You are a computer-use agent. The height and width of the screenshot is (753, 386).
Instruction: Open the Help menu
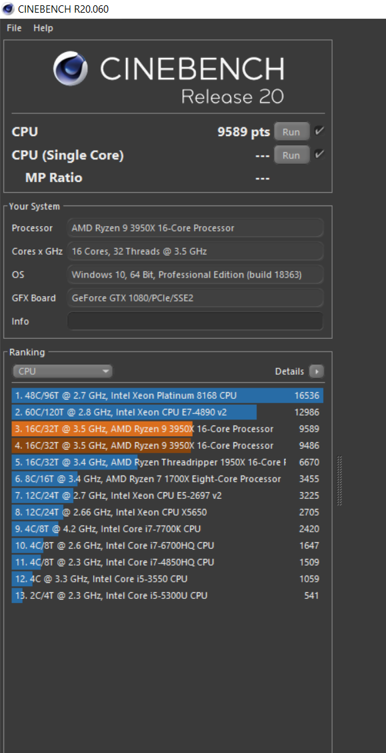click(43, 28)
